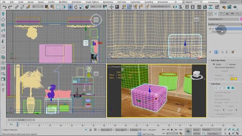Open the Graph Editors menu
242x136 pixels.
pos(92,2)
